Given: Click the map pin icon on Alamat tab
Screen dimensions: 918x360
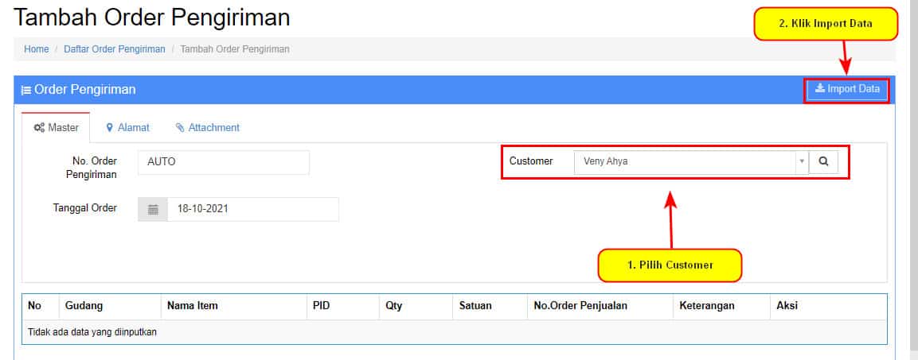Looking at the screenshot, I should click(109, 127).
